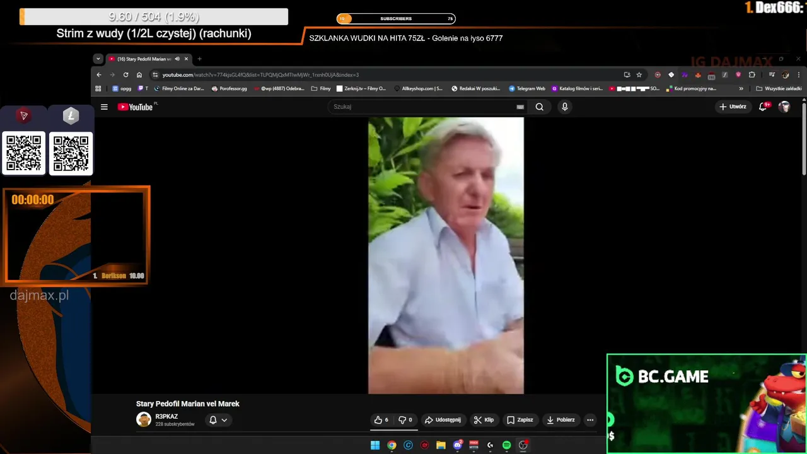Open the Filmy bookmarks folder
Viewport: 807px width, 454px height.
[x=321, y=89]
